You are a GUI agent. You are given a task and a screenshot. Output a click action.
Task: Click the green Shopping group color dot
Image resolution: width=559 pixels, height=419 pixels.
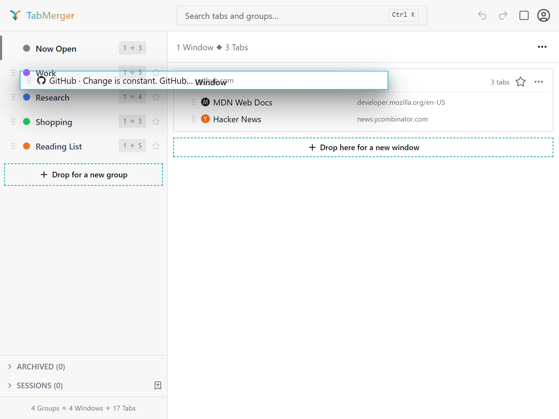pyautogui.click(x=27, y=122)
